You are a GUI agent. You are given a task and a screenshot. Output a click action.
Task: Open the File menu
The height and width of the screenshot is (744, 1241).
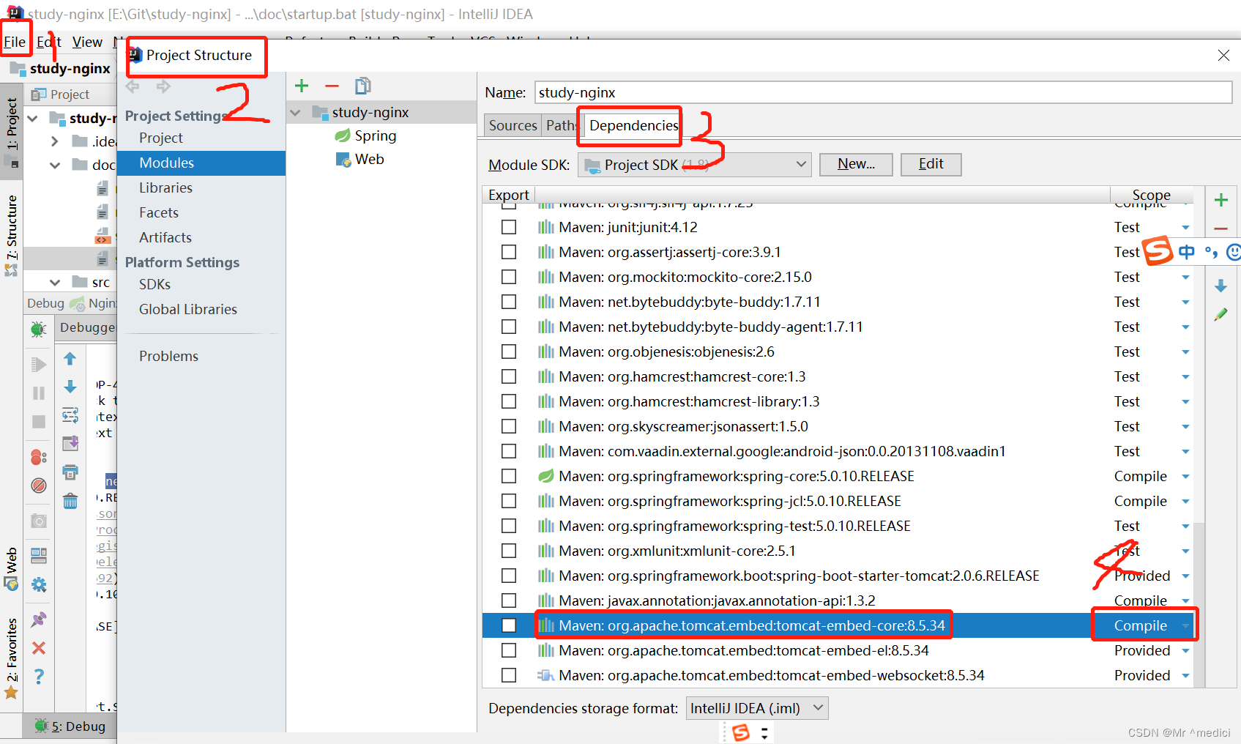[15, 42]
